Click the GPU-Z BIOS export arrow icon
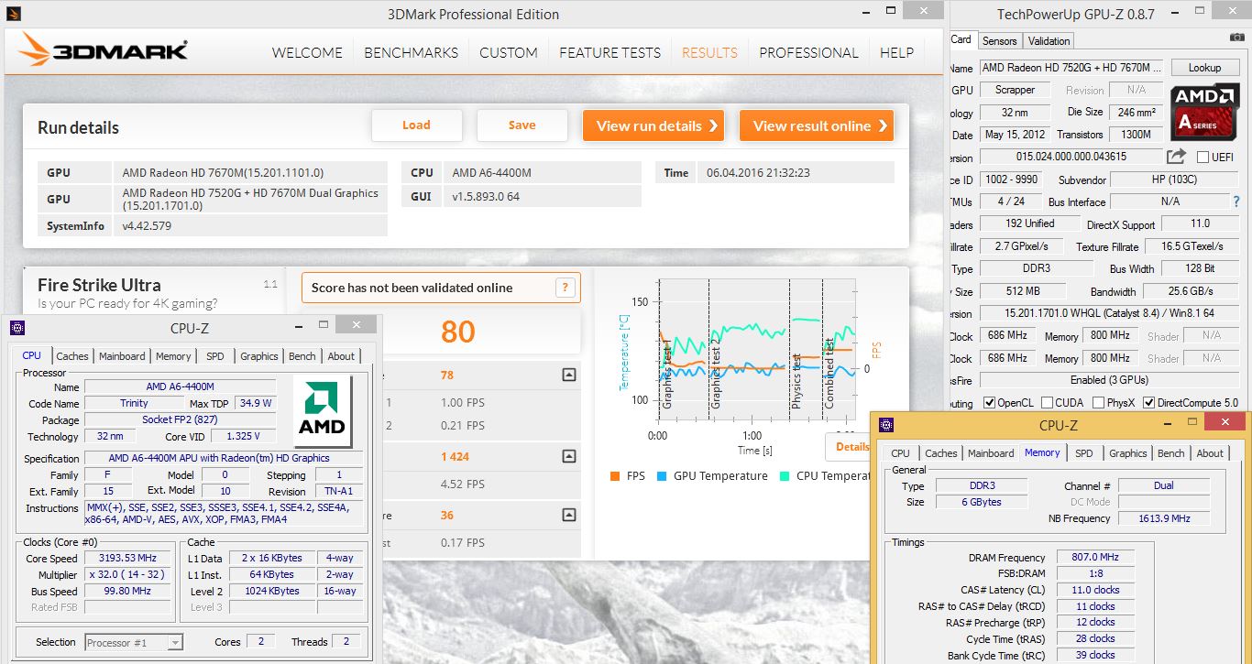The image size is (1252, 664). coord(1176,157)
